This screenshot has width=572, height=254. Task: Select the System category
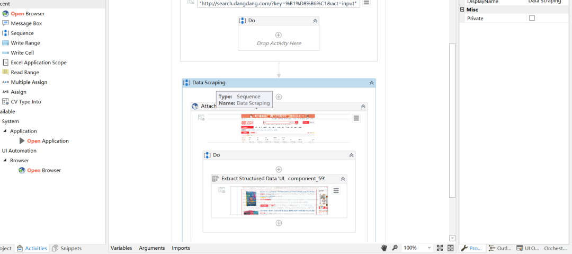(x=10, y=121)
